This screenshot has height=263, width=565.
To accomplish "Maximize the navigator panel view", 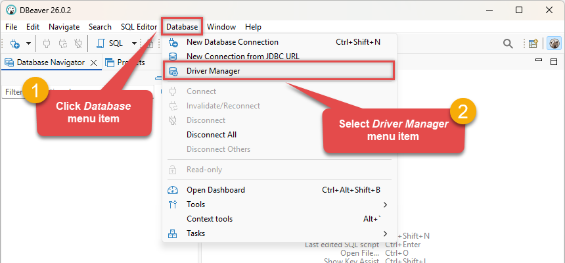I will tap(554, 62).
